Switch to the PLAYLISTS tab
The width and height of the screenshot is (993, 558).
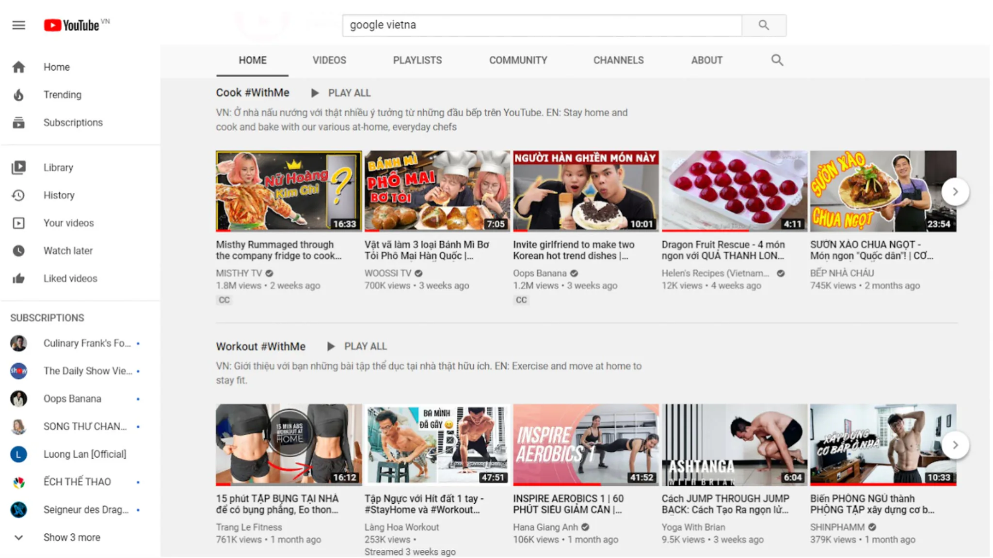click(x=417, y=60)
